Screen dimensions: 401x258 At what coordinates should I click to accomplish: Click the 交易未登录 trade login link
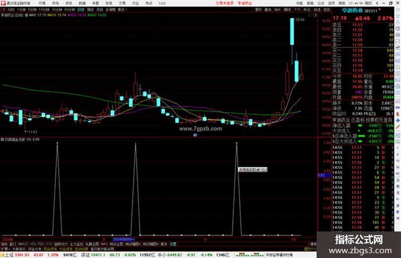pyautogui.click(x=224, y=3)
